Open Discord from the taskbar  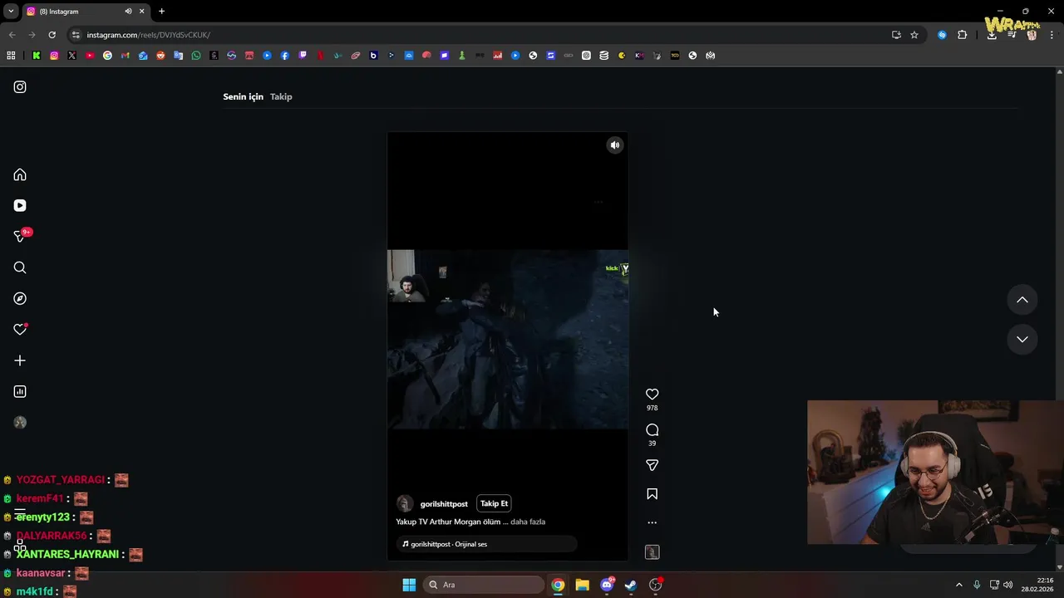coord(607,585)
